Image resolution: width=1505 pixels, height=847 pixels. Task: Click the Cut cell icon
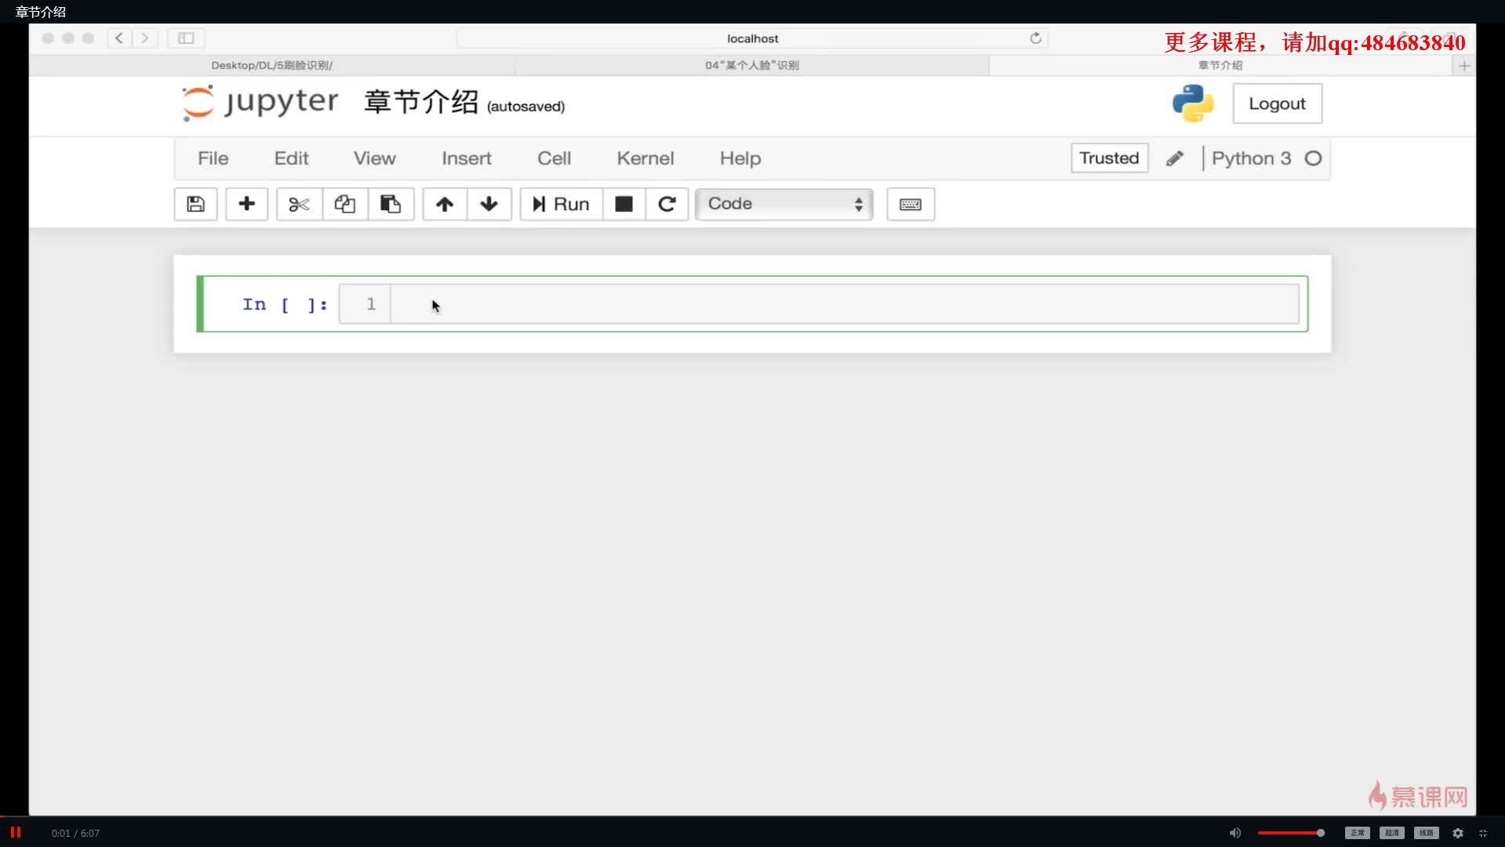[299, 204]
